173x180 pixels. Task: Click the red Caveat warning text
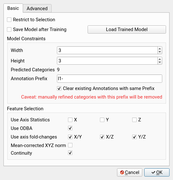[91, 97]
